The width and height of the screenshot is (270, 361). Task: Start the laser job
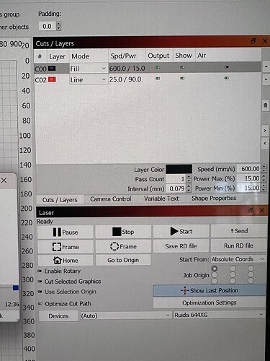(x=181, y=231)
